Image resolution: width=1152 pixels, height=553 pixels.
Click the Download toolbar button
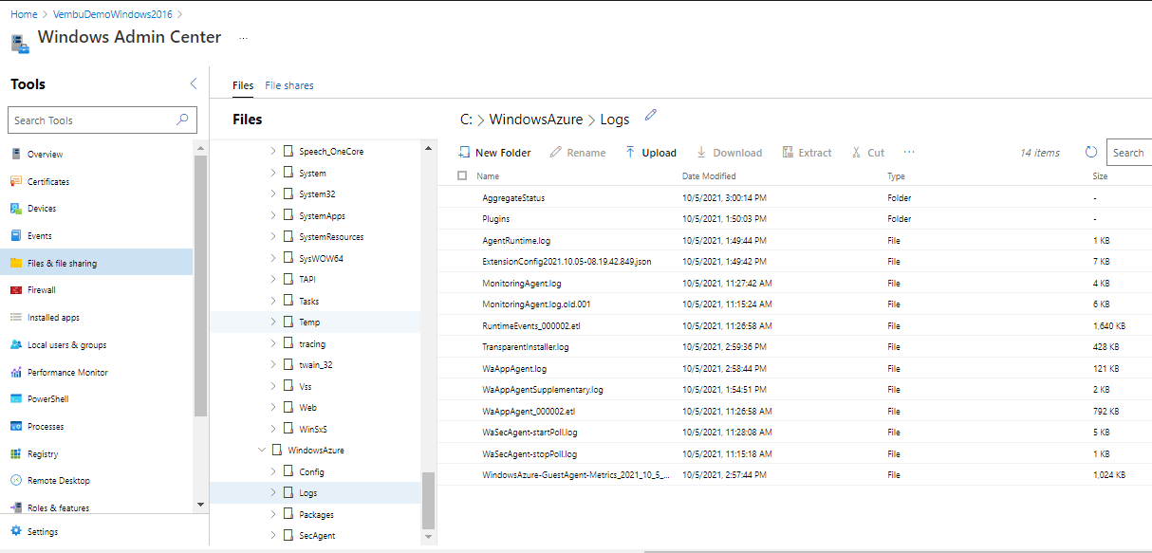[729, 152]
